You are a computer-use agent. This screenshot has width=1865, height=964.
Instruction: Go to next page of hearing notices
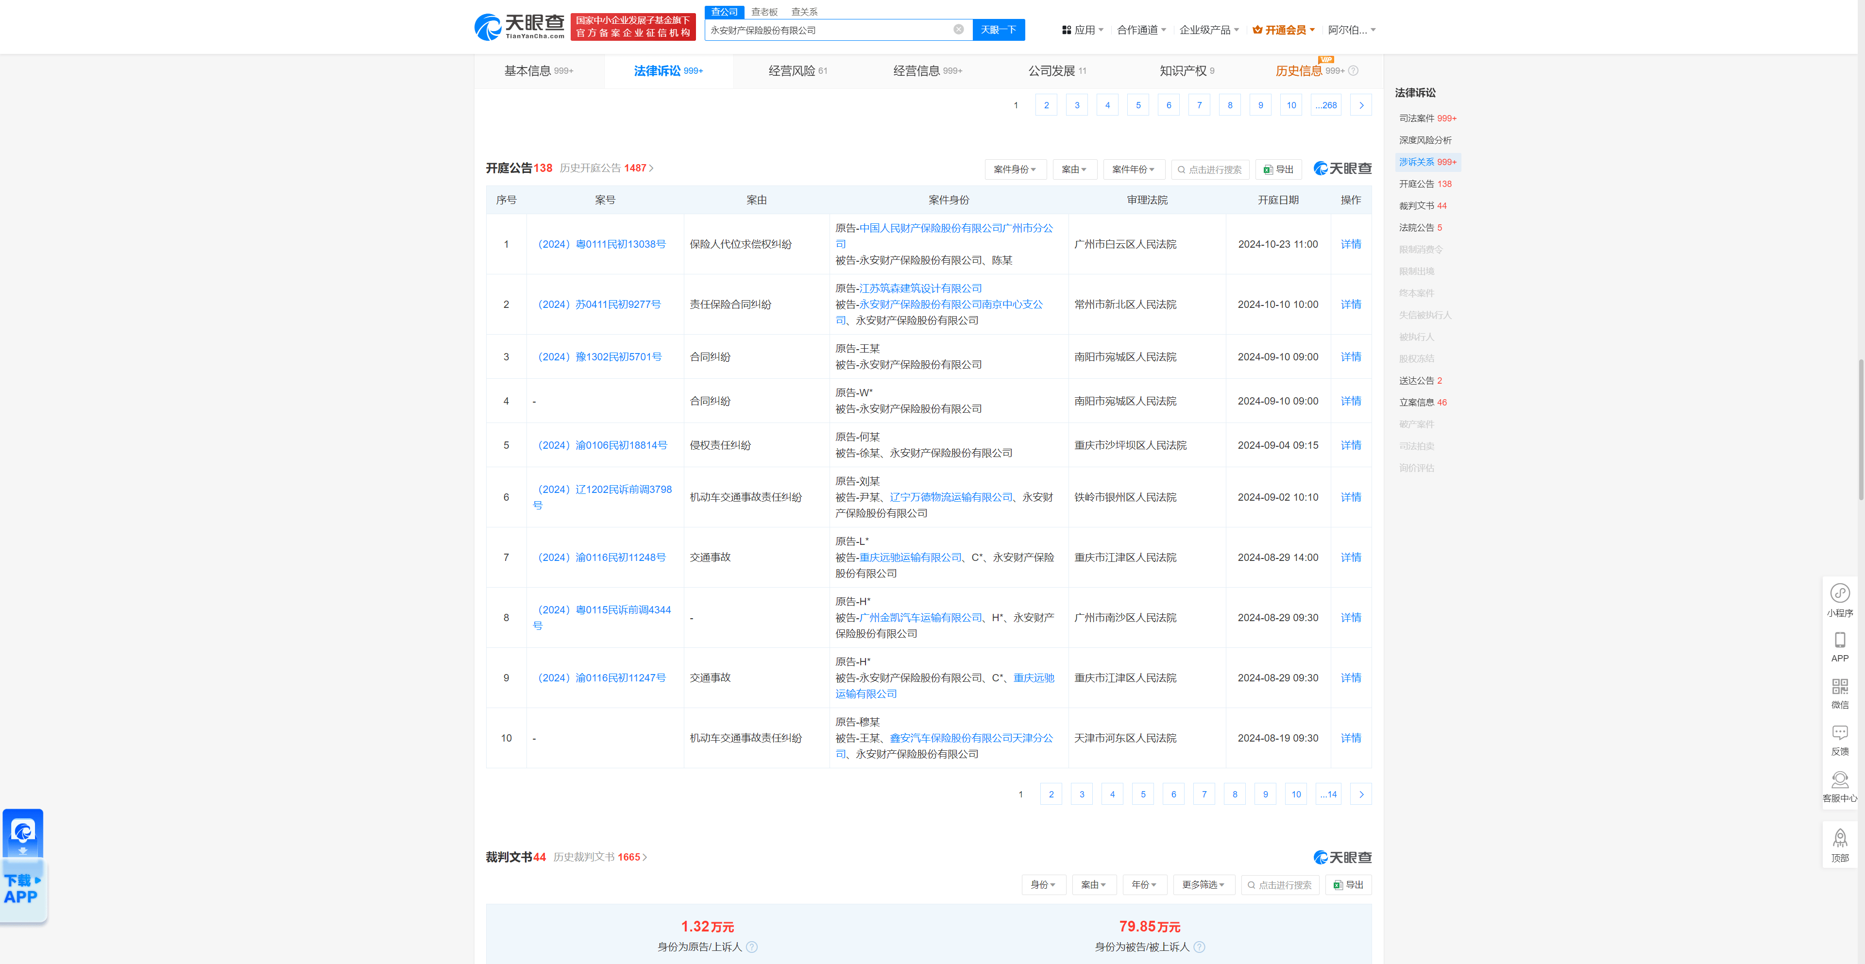(1361, 795)
